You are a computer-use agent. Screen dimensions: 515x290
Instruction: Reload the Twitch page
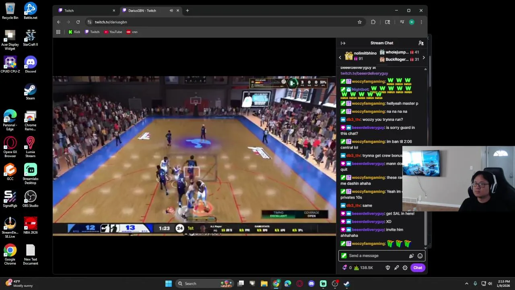(x=78, y=22)
